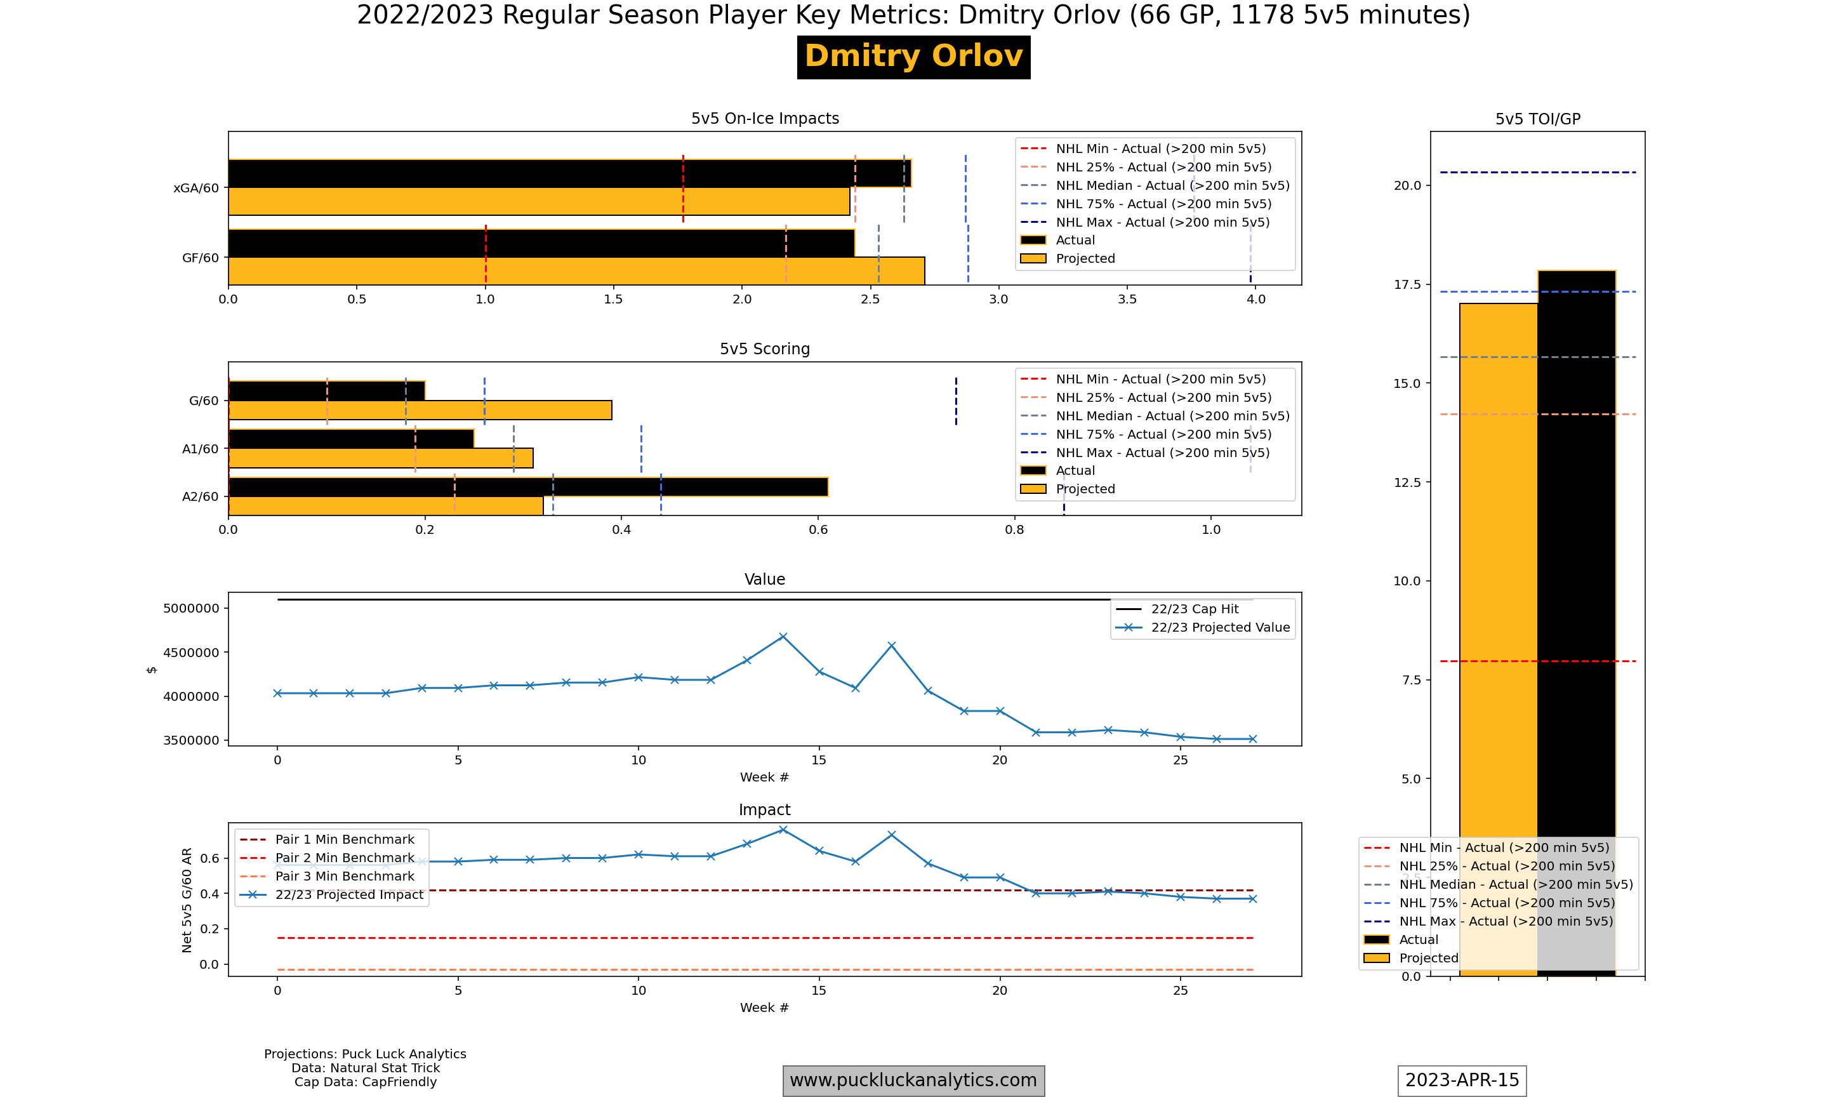This screenshot has height=1097, width=1828.
Task: Click NHL 25% entry in On-Ice Impacts legend
Action: point(1146,167)
